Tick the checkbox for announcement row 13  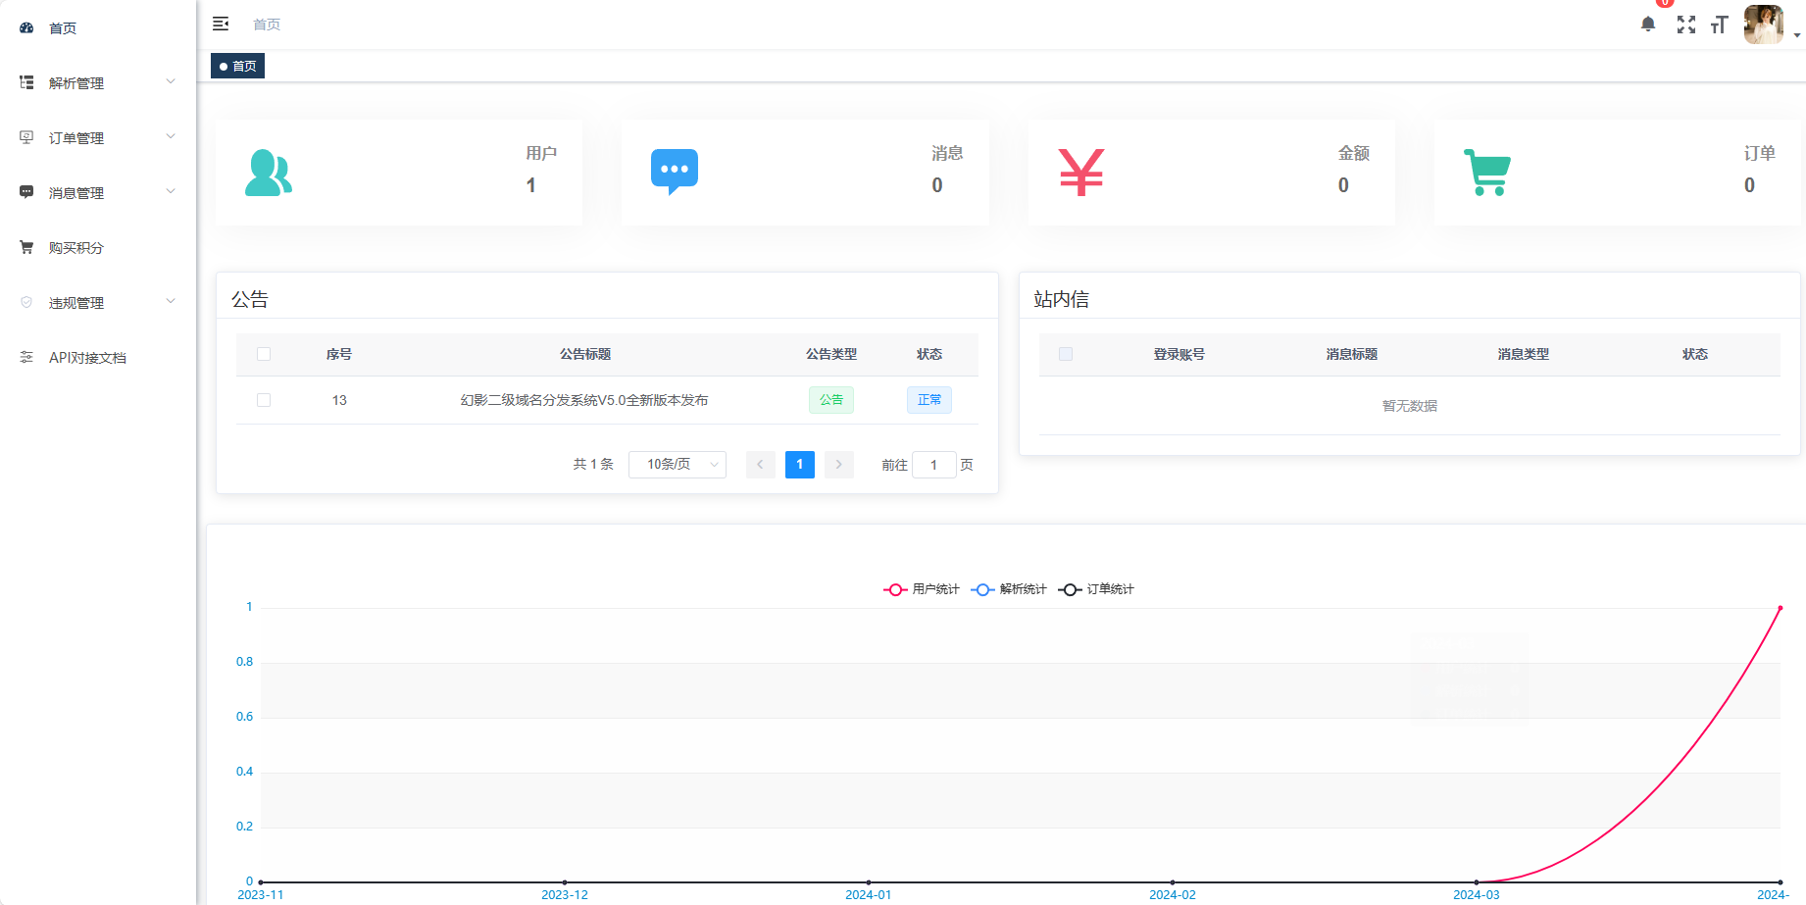264,400
